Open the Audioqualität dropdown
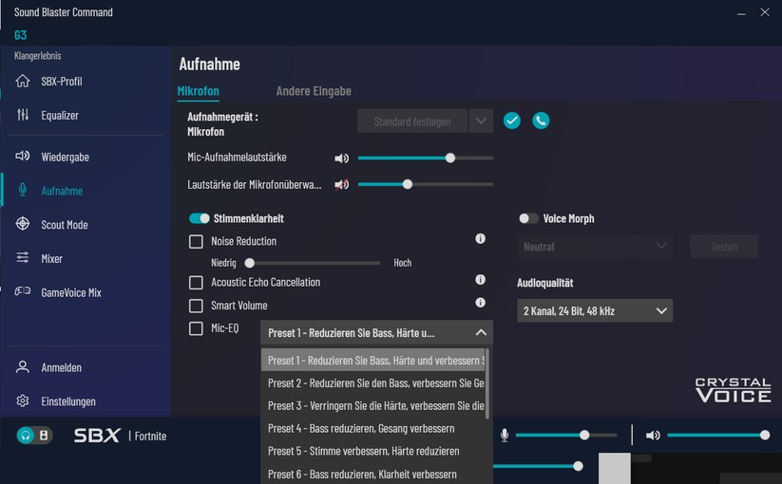This screenshot has width=782, height=484. point(594,310)
